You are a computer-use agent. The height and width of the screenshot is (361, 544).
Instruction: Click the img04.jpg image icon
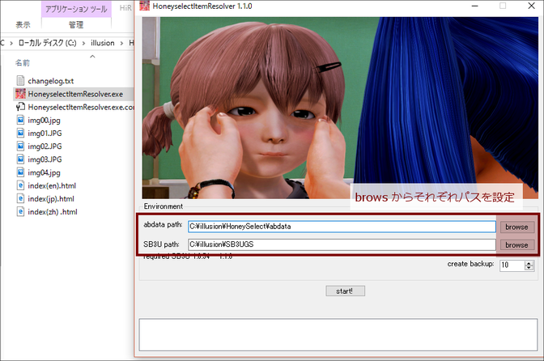20,172
